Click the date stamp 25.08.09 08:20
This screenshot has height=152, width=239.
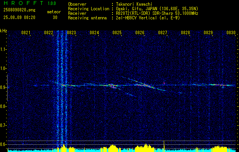(19, 17)
